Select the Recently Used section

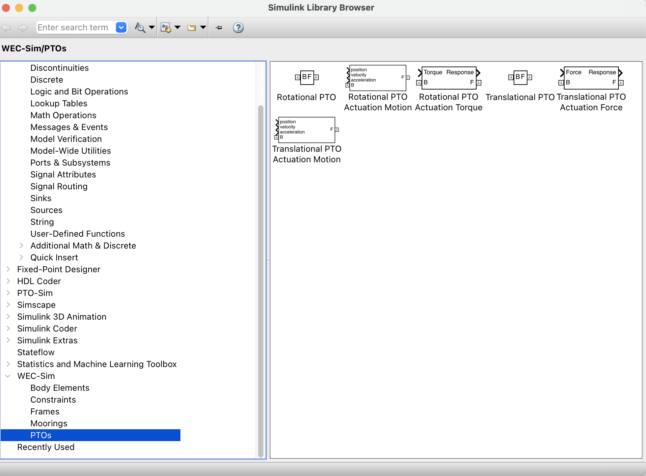click(x=46, y=447)
